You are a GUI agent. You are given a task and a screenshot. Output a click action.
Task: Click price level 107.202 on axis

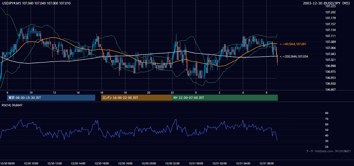click(x=330, y=12)
